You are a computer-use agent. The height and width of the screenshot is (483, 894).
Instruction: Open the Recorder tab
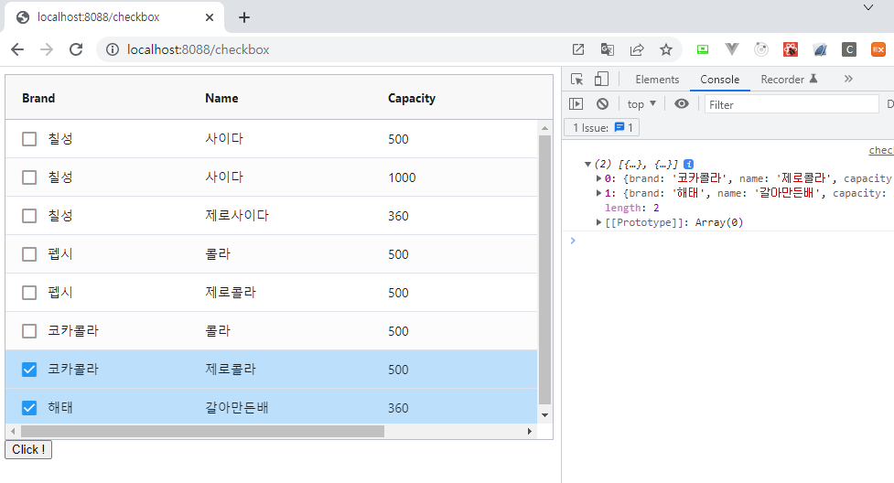(789, 80)
